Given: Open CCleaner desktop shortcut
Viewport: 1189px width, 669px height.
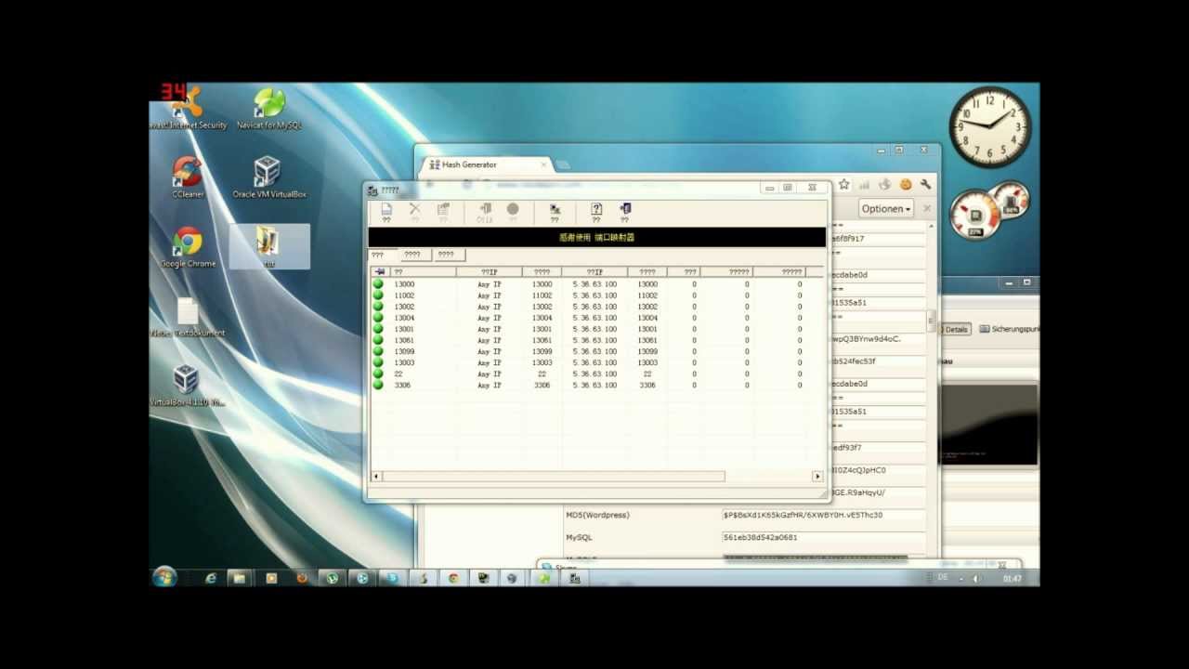Looking at the screenshot, I should click(188, 177).
